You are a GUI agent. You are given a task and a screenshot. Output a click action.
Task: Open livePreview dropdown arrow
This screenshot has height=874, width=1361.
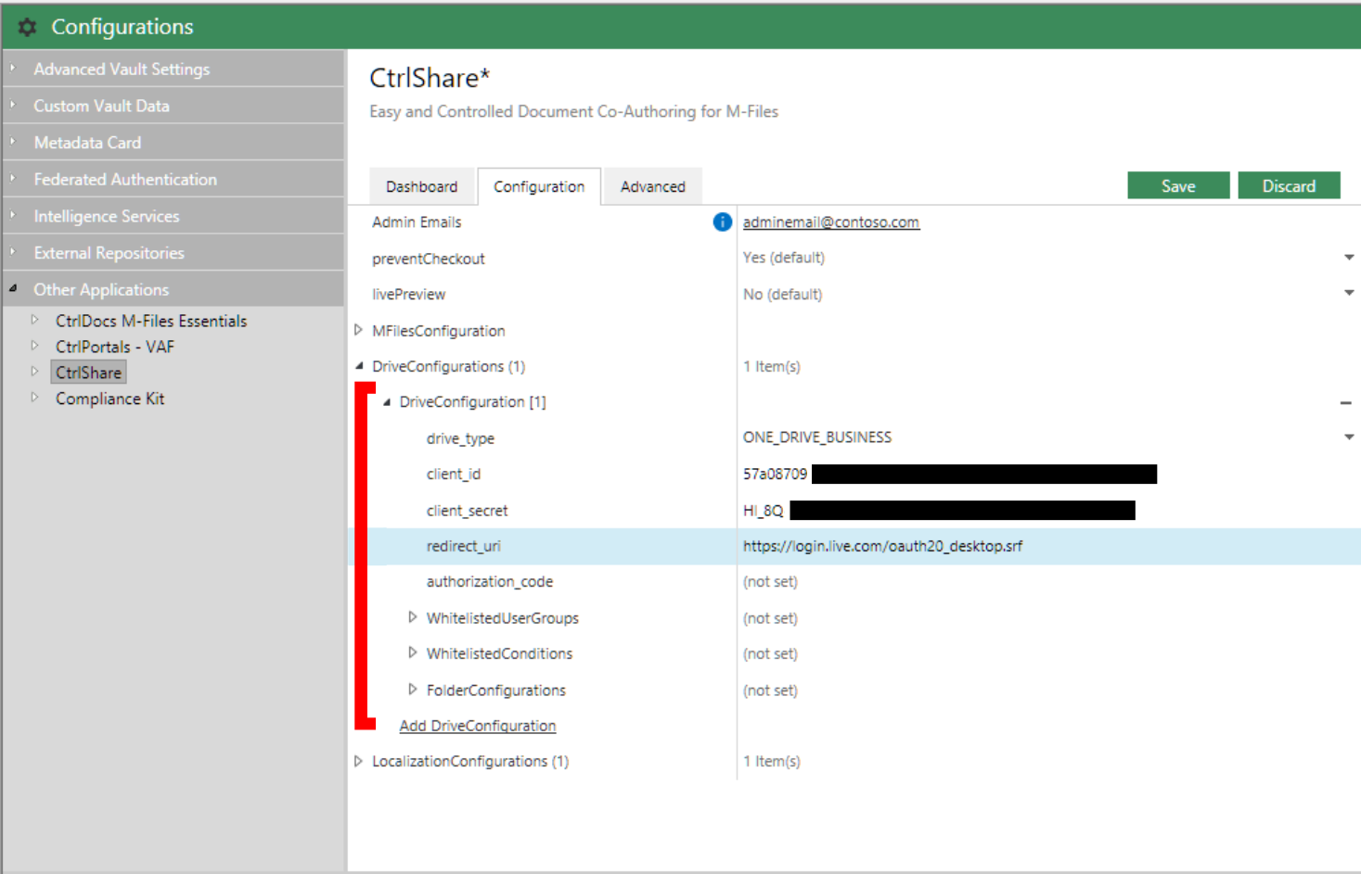(x=1349, y=293)
